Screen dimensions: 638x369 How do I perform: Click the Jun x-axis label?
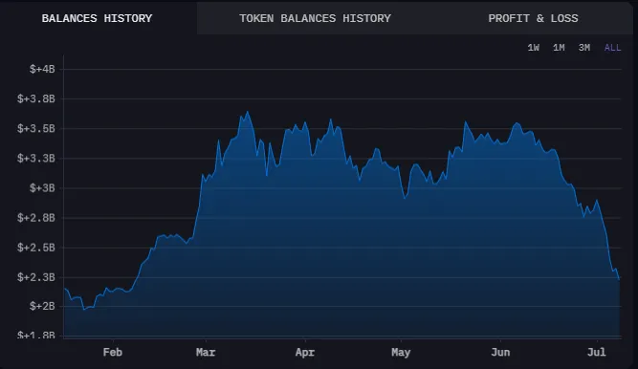point(500,352)
